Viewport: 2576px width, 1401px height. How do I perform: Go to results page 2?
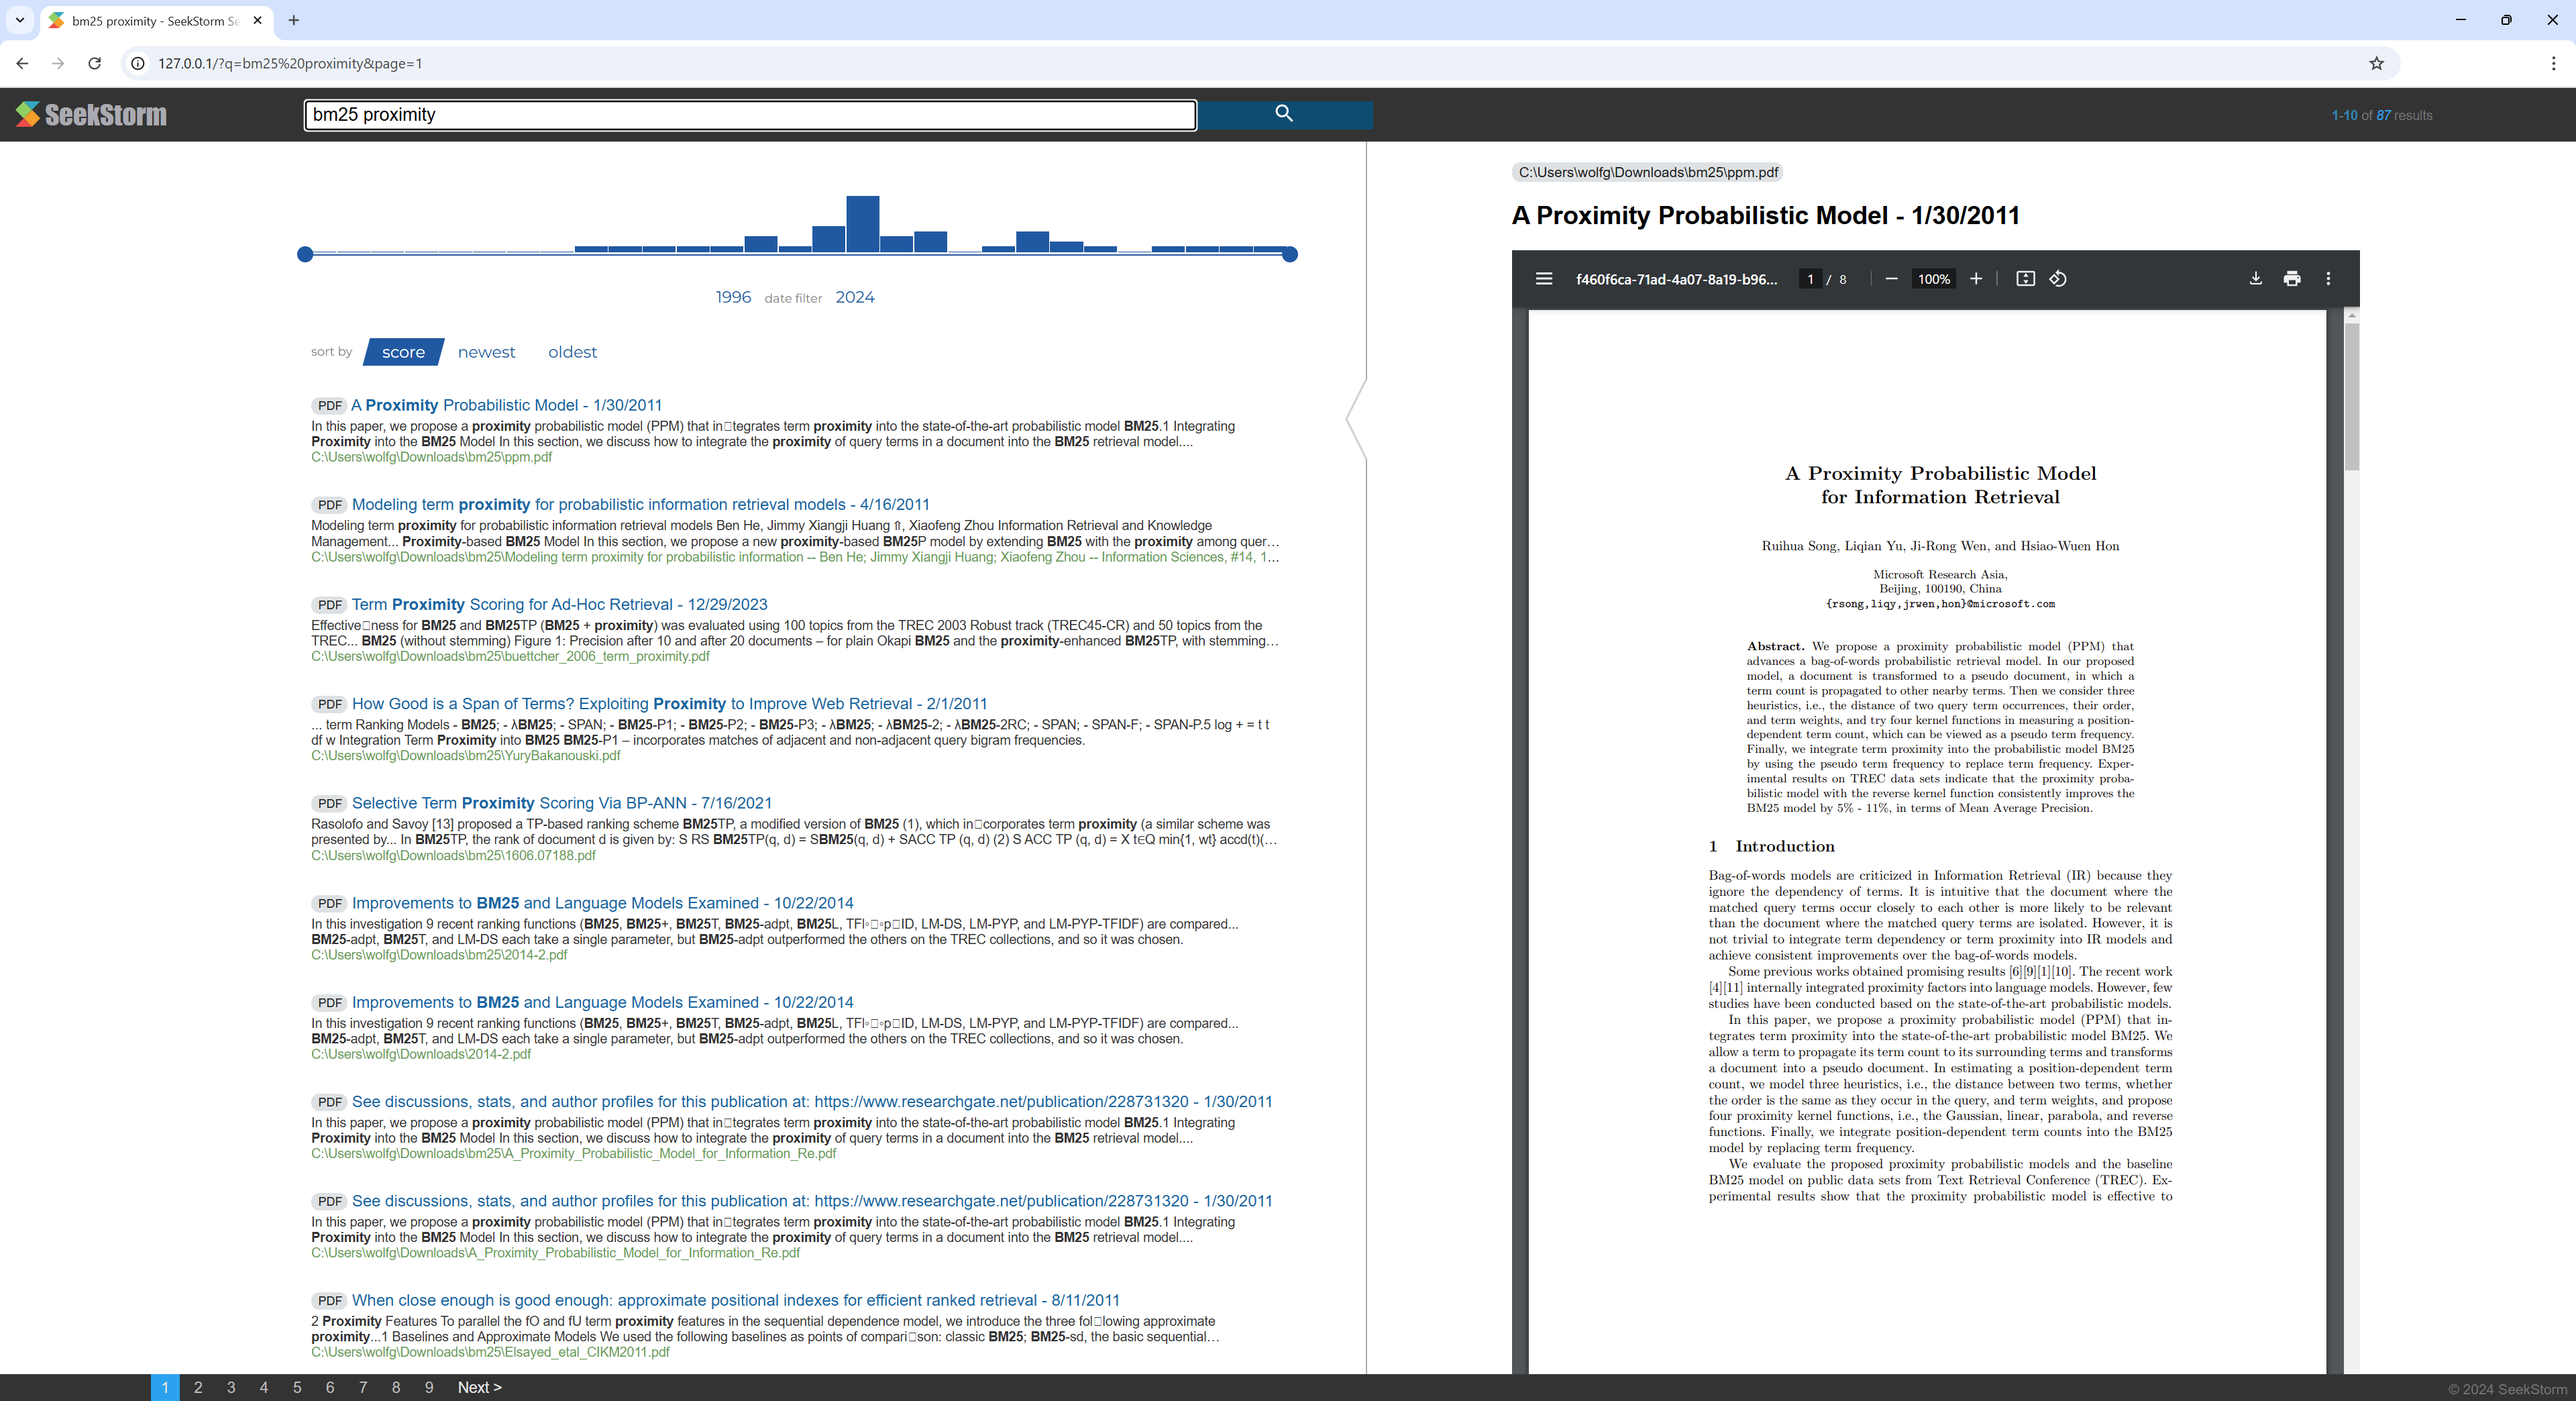click(x=198, y=1387)
